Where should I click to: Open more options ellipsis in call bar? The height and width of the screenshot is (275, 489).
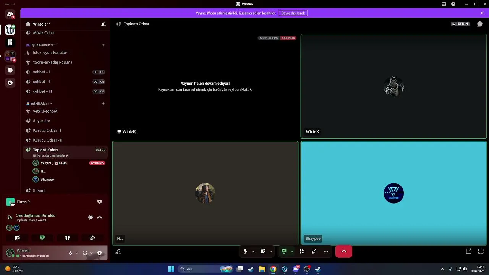pos(326,251)
